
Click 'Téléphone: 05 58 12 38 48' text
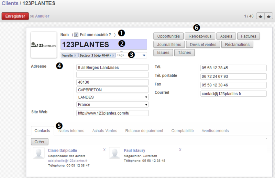click(144, 161)
